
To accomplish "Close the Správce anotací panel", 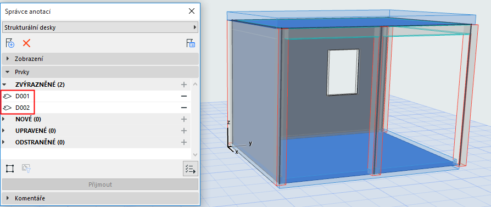I will [192, 12].
